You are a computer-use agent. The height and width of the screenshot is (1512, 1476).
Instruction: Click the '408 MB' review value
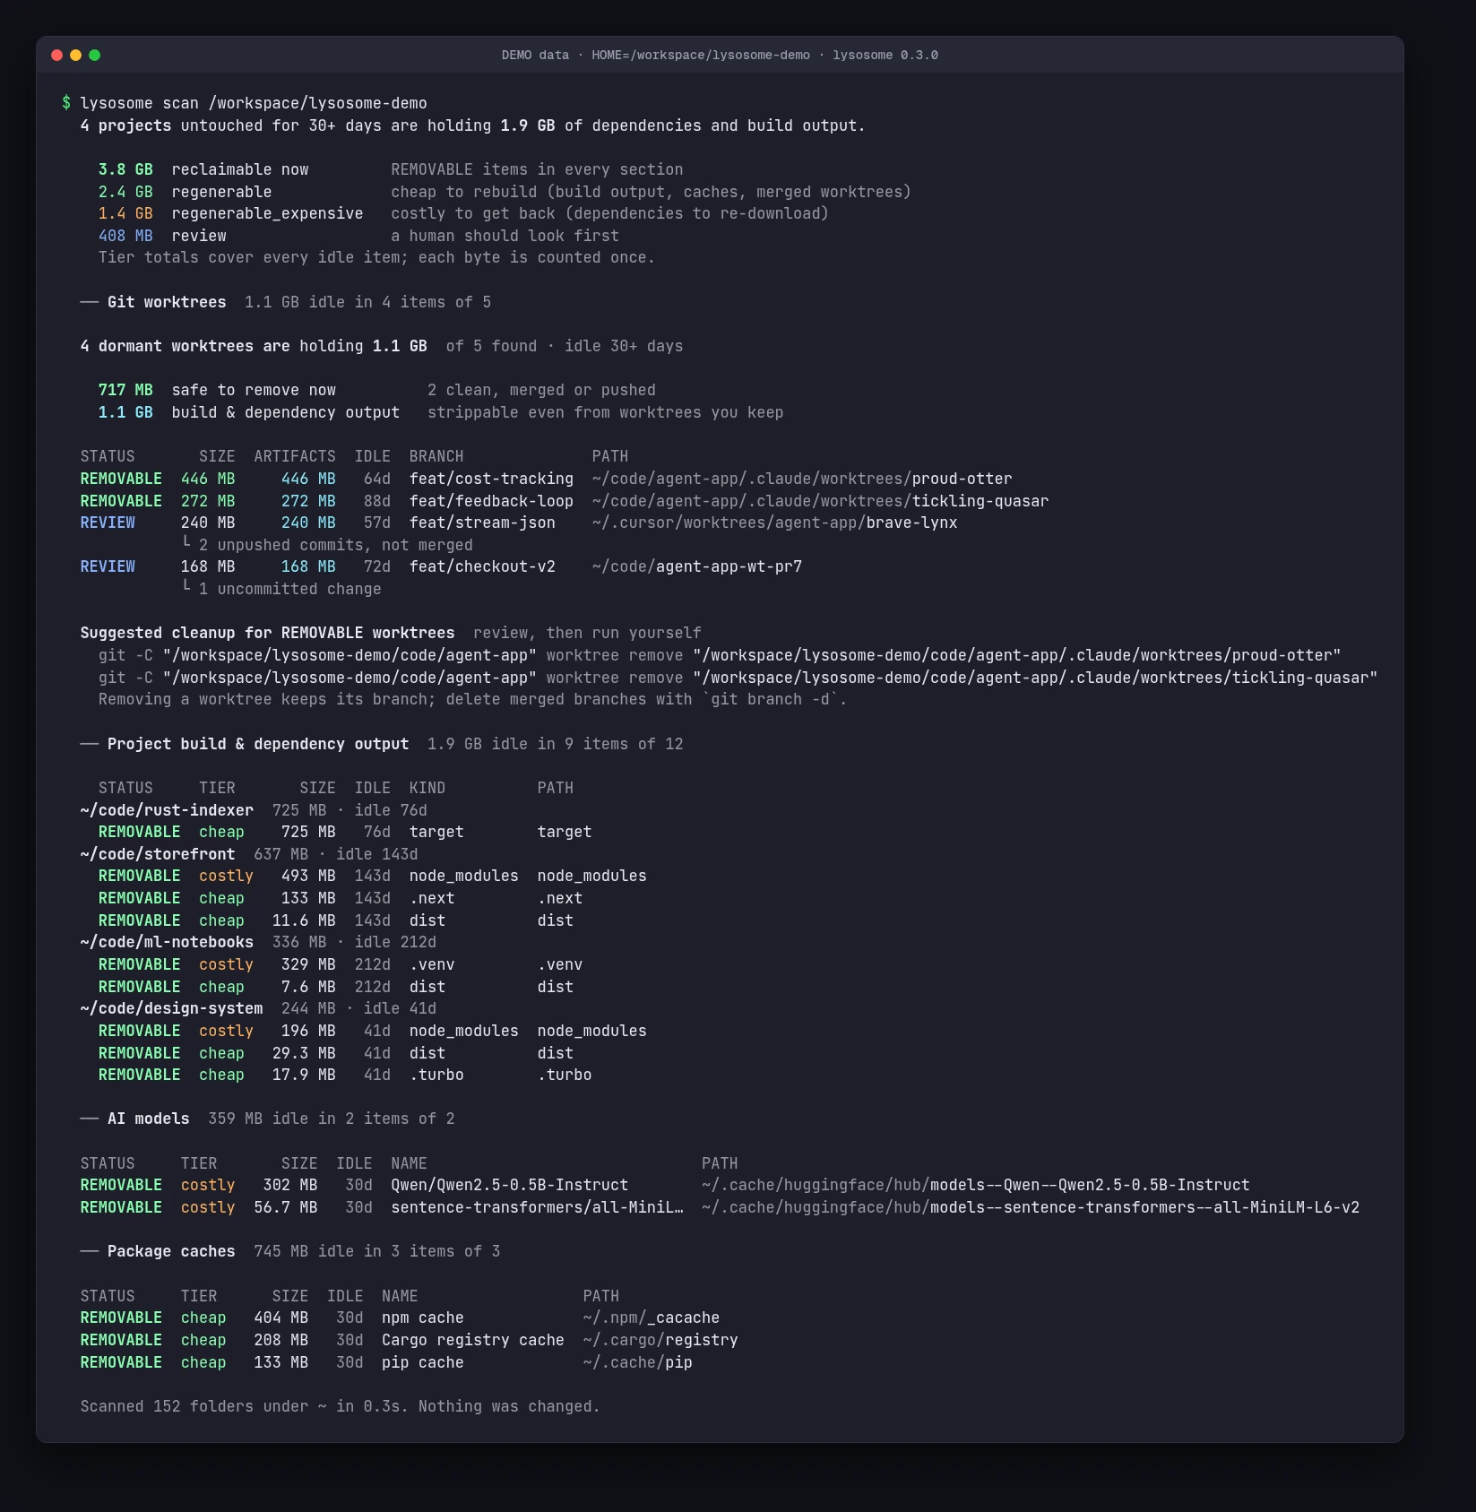click(x=125, y=236)
